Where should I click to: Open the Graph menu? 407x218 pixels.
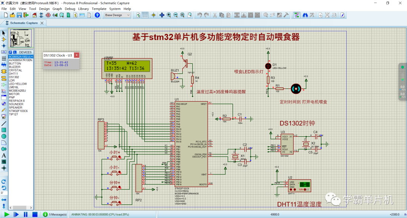pyautogui.click(x=57, y=9)
